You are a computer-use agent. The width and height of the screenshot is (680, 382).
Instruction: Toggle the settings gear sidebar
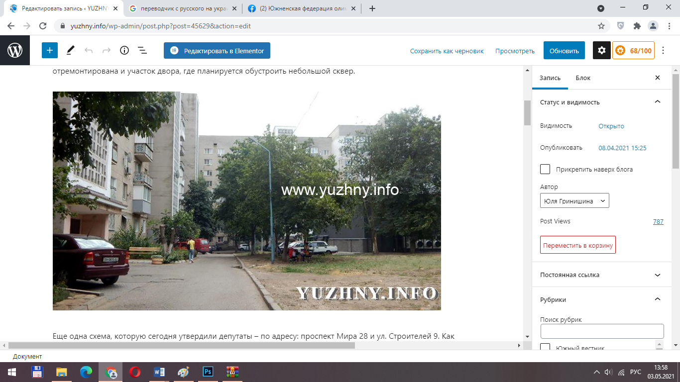click(x=602, y=50)
